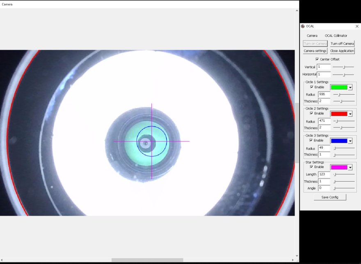Uncheck Enable under Star Settings
Screen dimensions: 361x264
pyautogui.click(x=312, y=167)
